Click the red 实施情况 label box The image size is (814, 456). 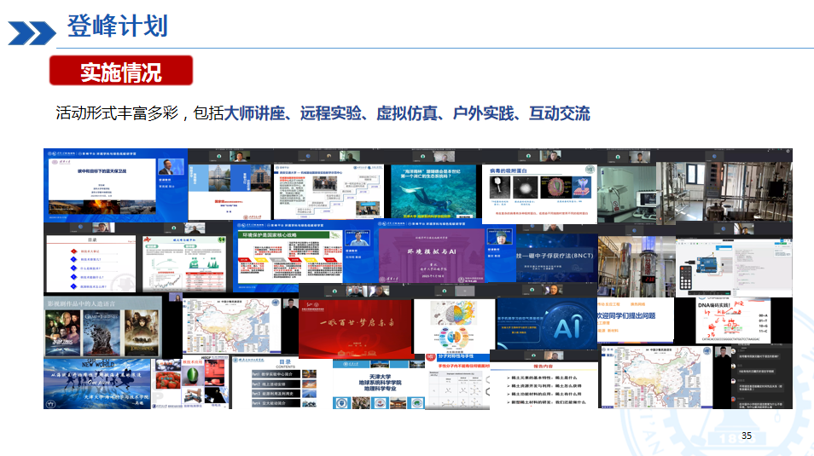click(121, 71)
